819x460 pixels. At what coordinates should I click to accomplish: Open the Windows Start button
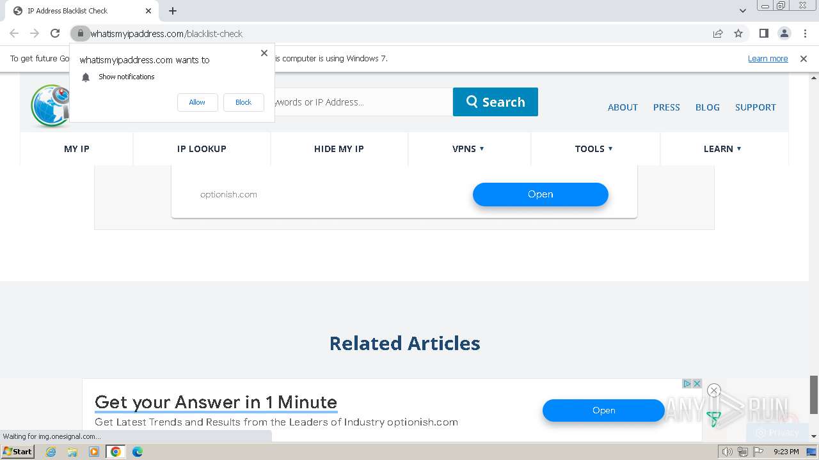17,452
